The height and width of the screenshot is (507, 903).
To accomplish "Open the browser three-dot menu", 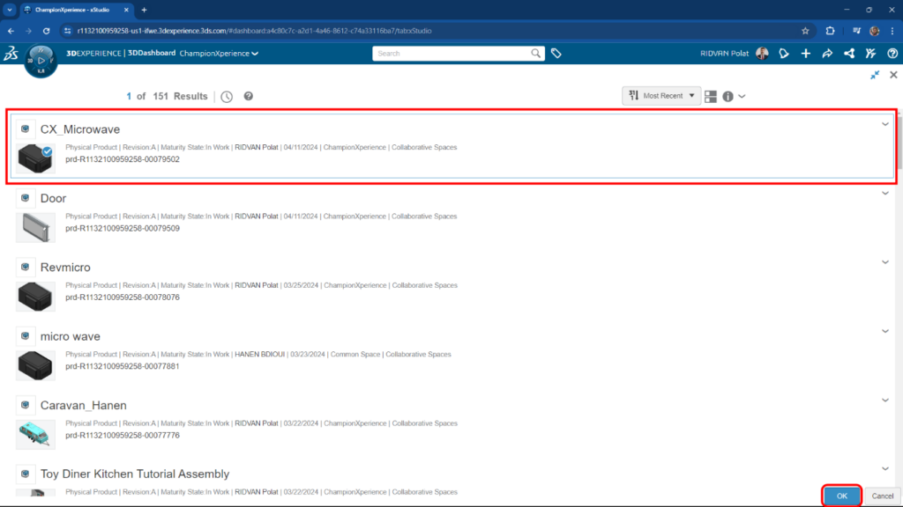I will coord(892,31).
